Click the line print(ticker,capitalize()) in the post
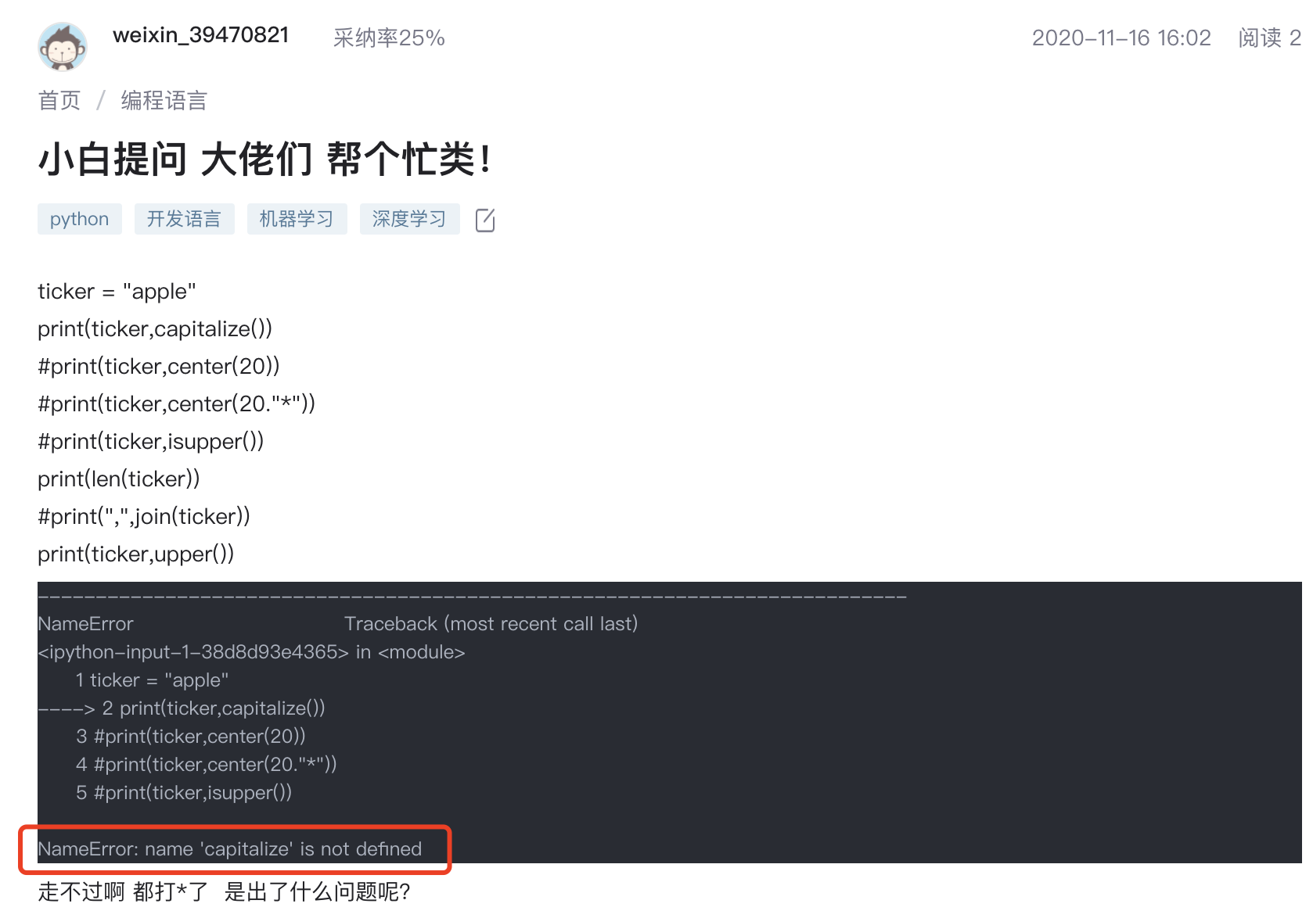This screenshot has width=1313, height=918. pyautogui.click(x=155, y=329)
